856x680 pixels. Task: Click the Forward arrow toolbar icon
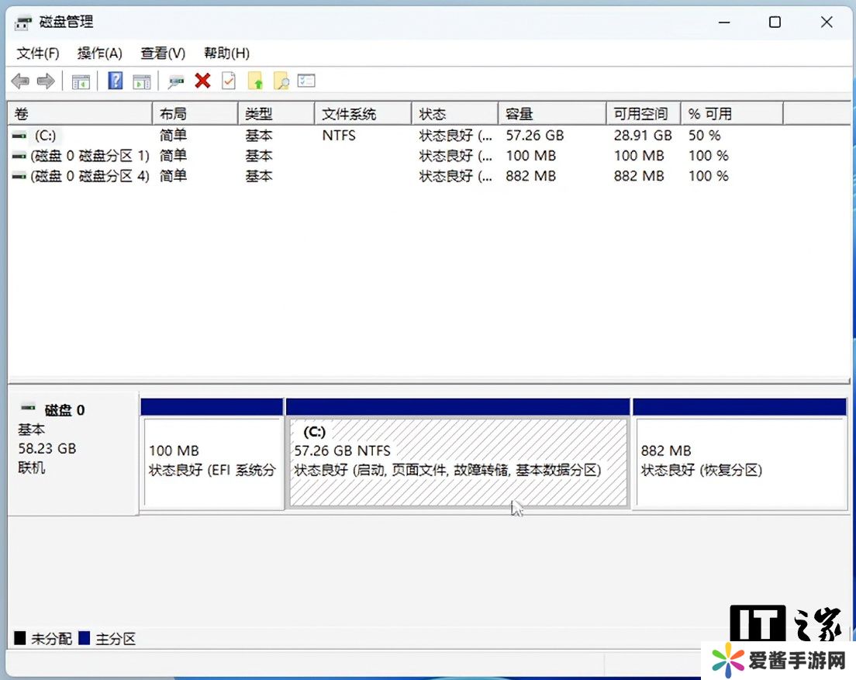click(x=46, y=81)
